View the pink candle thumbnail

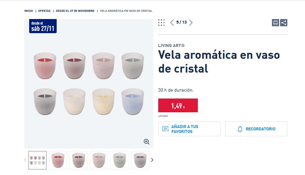point(99,160)
